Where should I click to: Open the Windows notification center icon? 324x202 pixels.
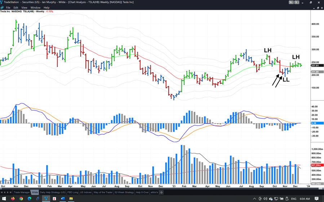point(316,199)
